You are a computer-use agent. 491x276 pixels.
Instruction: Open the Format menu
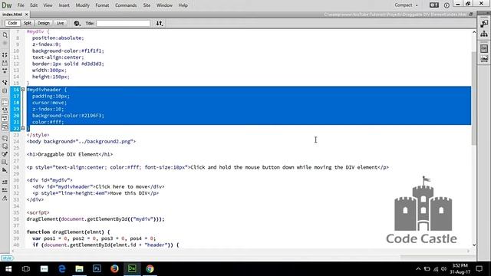[102, 5]
